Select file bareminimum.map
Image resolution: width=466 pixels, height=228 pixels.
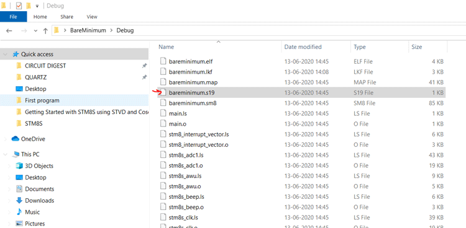click(193, 82)
